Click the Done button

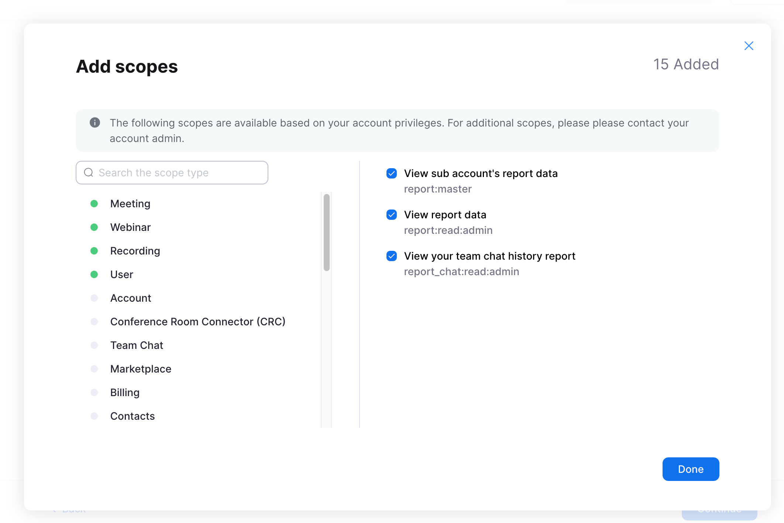click(x=690, y=469)
